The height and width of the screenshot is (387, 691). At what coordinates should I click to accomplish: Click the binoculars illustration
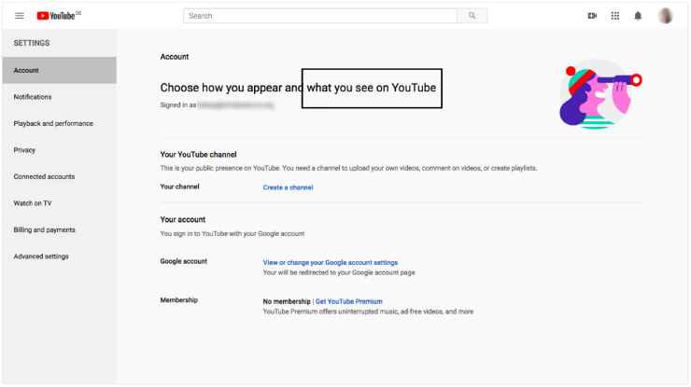click(x=600, y=94)
